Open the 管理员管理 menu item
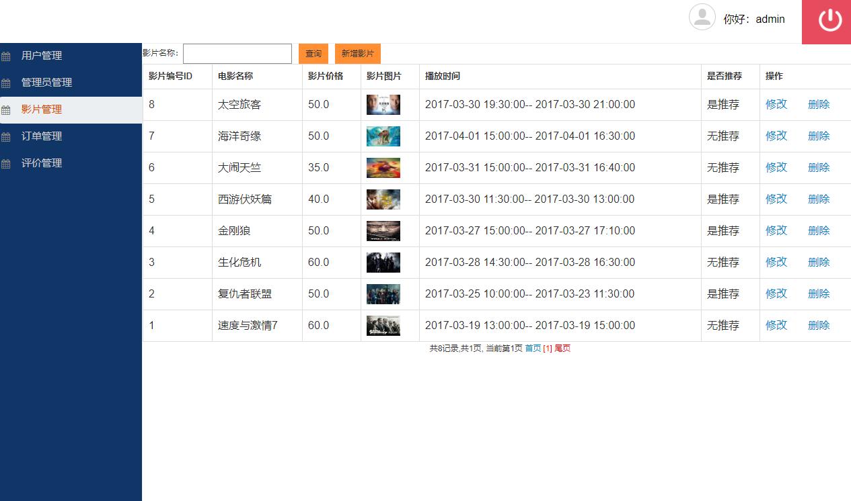 pos(71,83)
